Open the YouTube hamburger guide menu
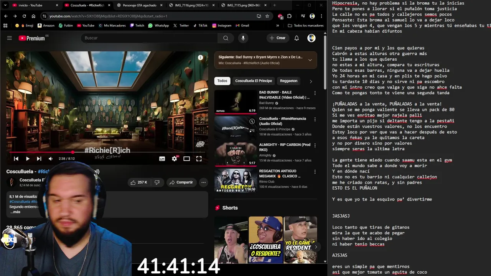 tap(10, 38)
